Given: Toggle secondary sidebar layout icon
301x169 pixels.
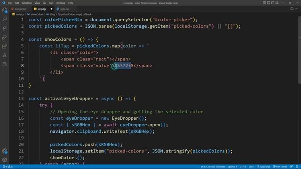Looking at the screenshot, I should tap(273, 3).
